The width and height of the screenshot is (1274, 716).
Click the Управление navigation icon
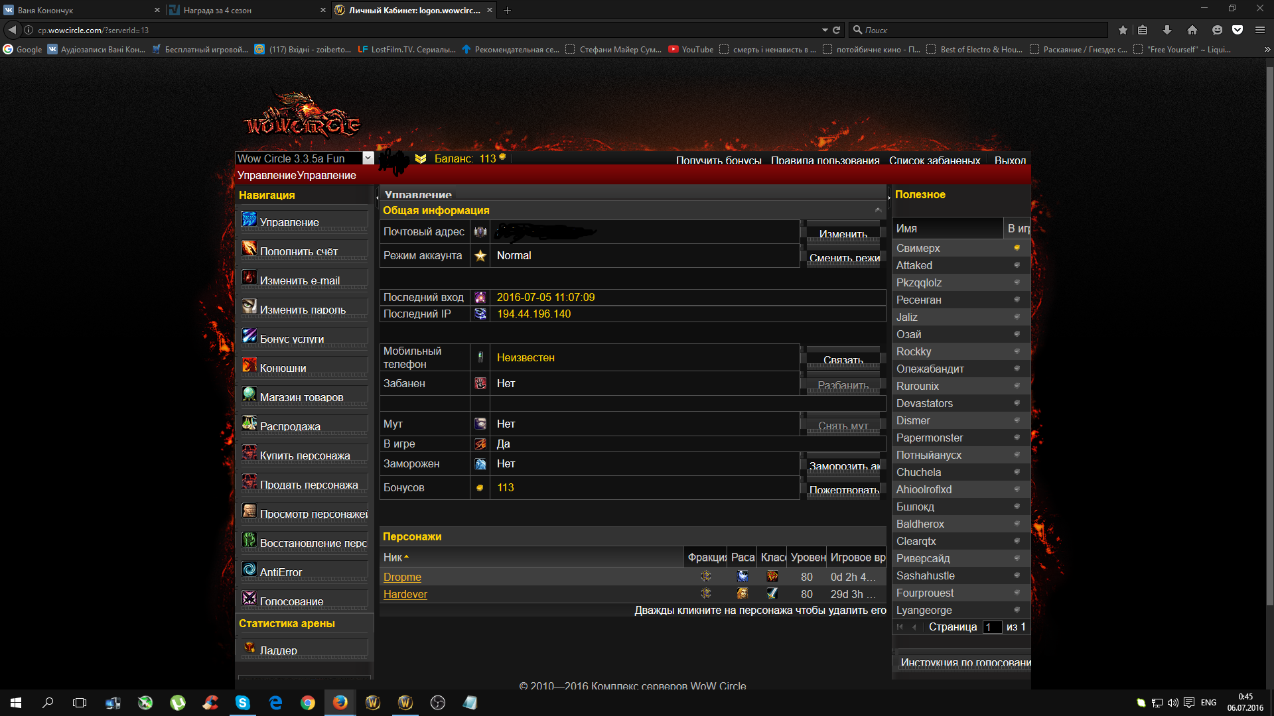[249, 219]
